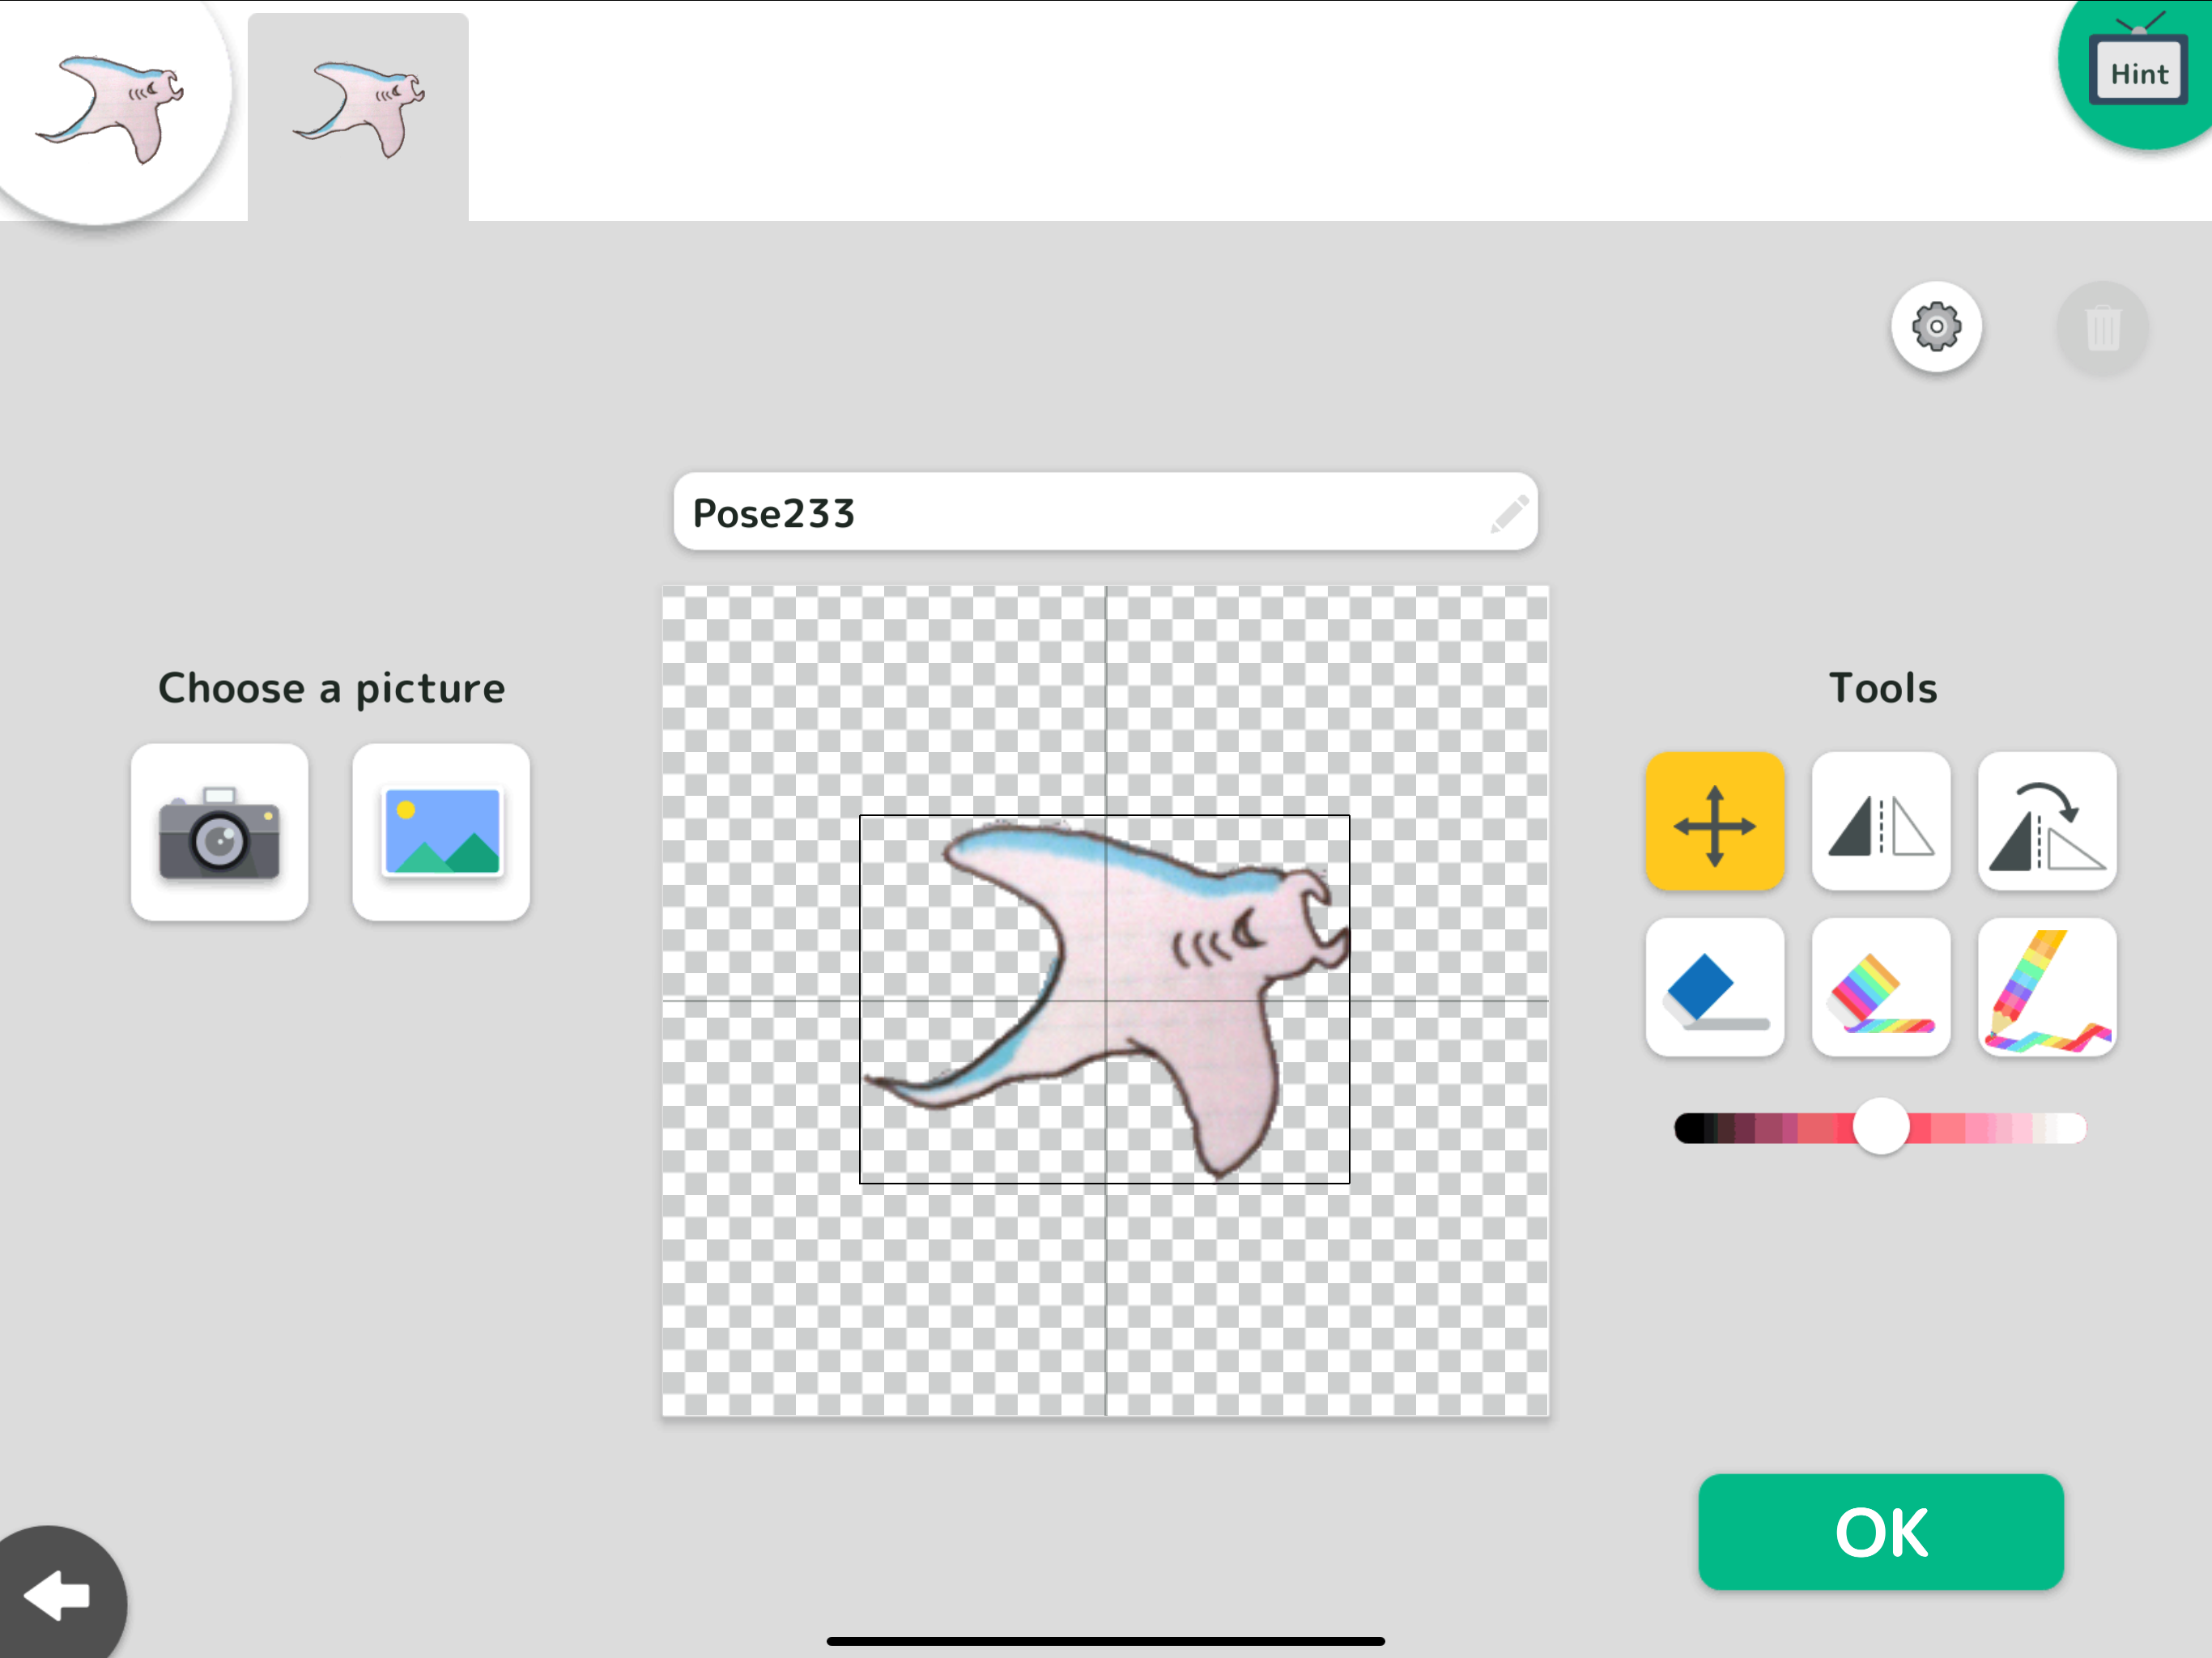
Task: Select the blue Eraser tool
Action: (1714, 988)
